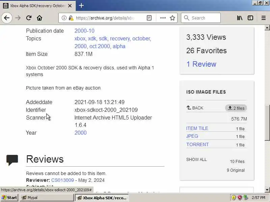This screenshot has width=270, height=202.
Task: Click identifier xbox-sdkoct-2000_202109 text
Action: coord(106,110)
